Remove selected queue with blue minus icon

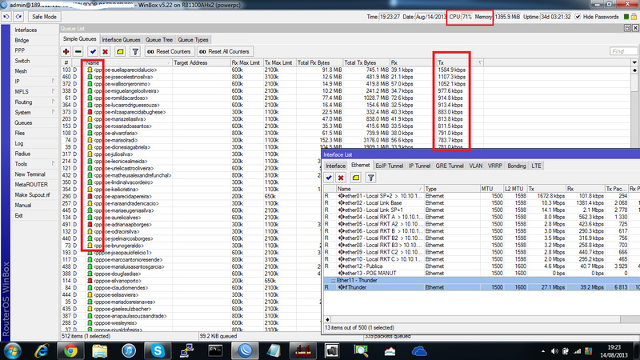click(78, 51)
